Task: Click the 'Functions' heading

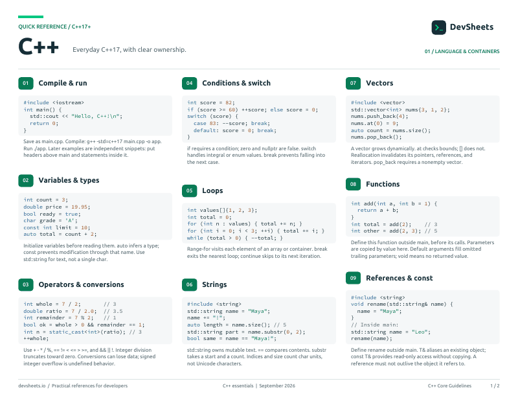Action: [x=383, y=184]
